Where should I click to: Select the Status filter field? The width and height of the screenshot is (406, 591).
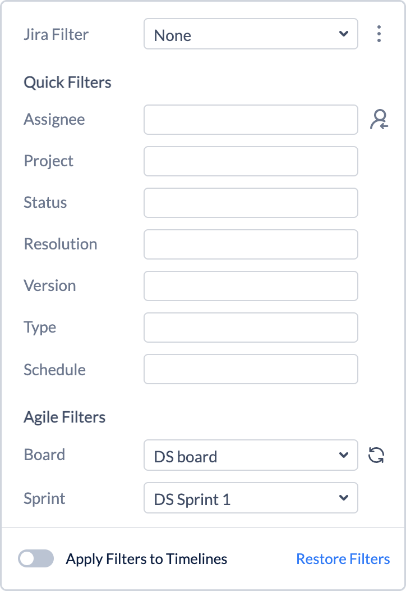click(x=251, y=203)
